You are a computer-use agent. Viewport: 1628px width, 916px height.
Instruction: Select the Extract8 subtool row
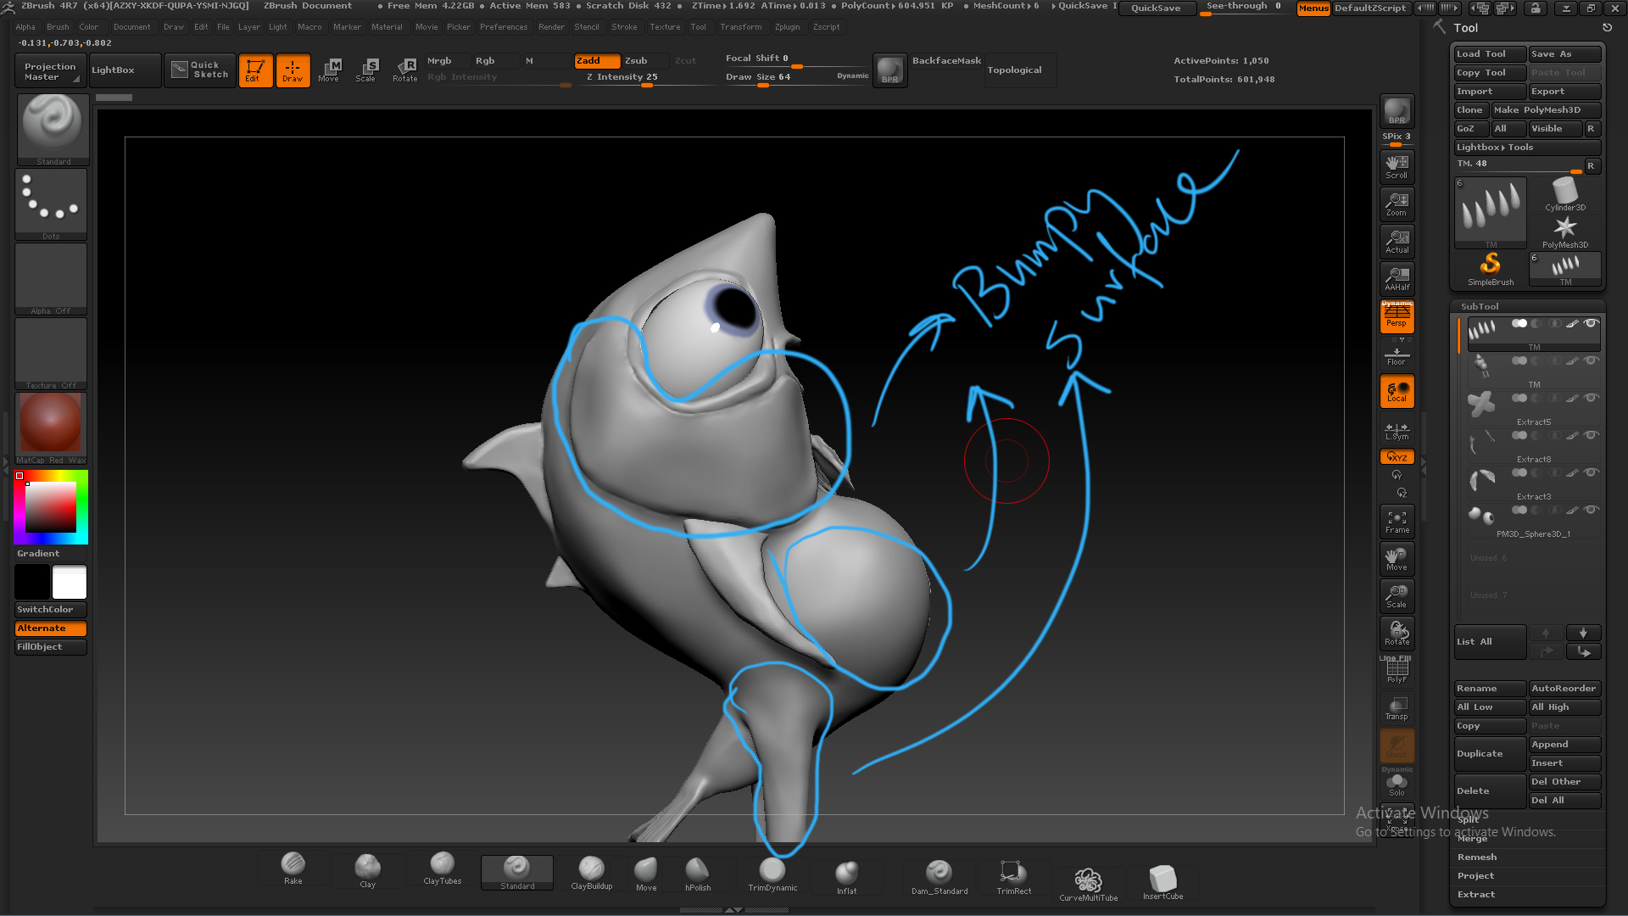[x=1533, y=448]
